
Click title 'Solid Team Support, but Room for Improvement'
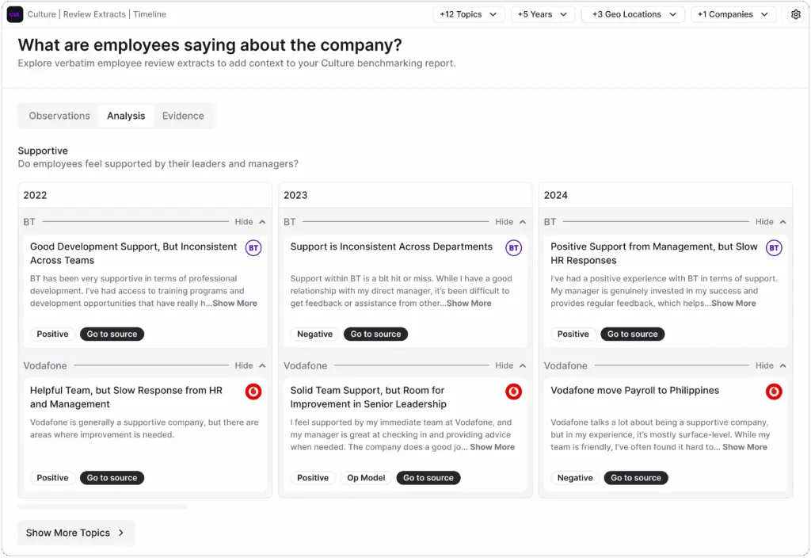click(368, 398)
